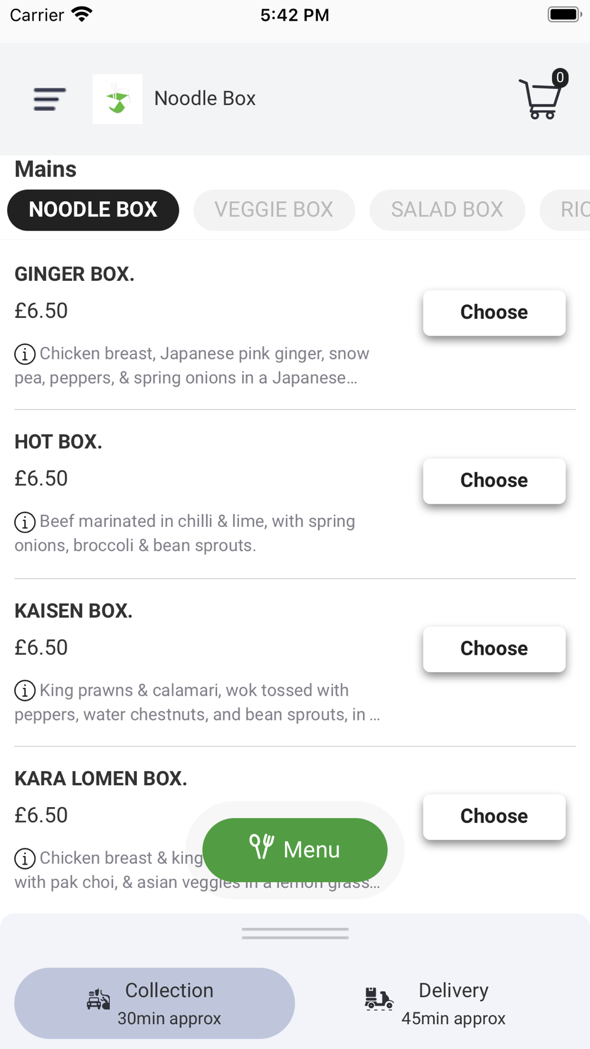Select the Collection 30min option
Screen dimensions: 590x1049
point(169,1003)
